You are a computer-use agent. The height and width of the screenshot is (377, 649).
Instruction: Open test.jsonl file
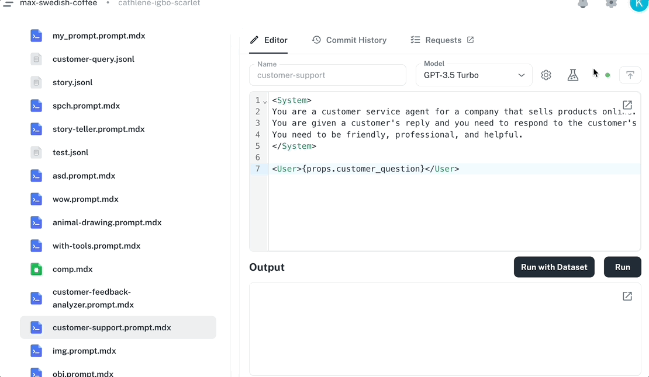(70, 152)
